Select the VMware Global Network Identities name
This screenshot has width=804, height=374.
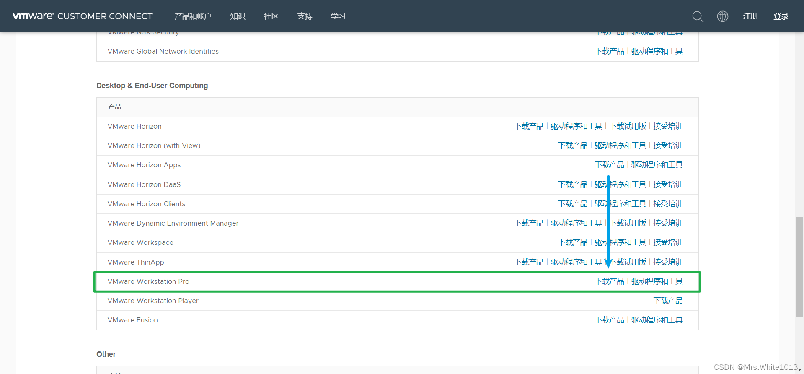pyautogui.click(x=163, y=51)
